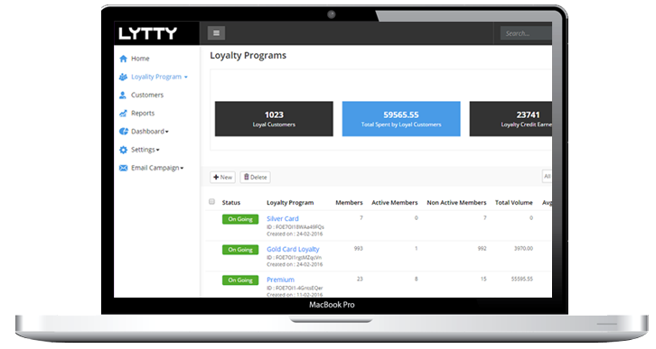Sort by Members column header
The height and width of the screenshot is (349, 656).
click(x=349, y=203)
